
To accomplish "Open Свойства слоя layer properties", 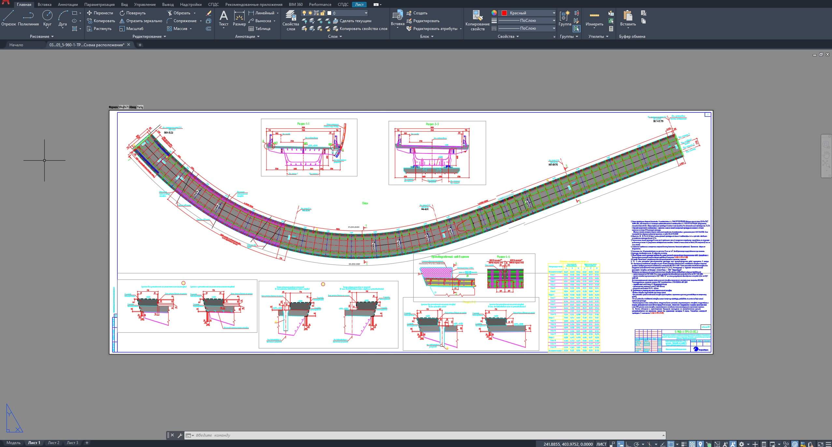I will [x=291, y=20].
